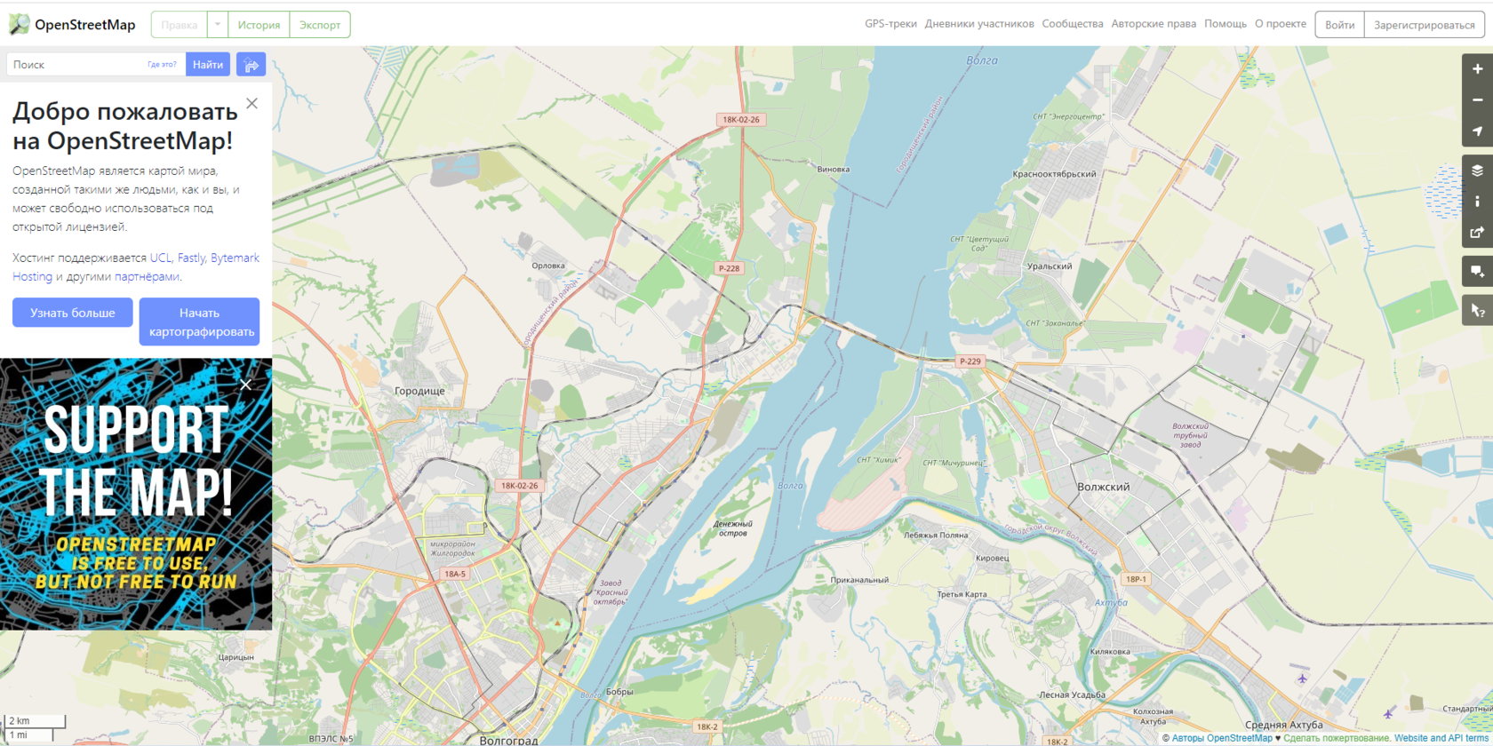Add a note with speech bubble icon
Screen dimensions: 1493x746
tap(1477, 272)
